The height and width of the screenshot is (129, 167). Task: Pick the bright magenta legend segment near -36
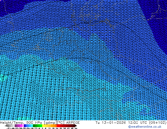[21, 126]
